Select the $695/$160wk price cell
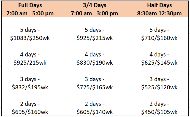Viewport: 190px width, 117px height. (30, 112)
